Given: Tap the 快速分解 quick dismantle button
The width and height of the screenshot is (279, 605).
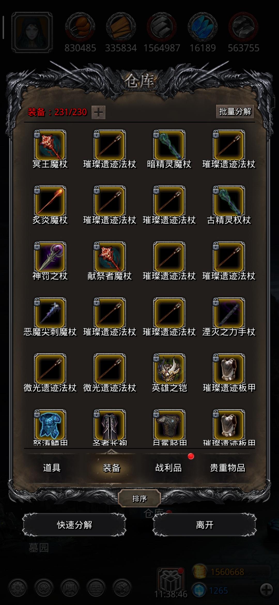Looking at the screenshot, I should click(x=74, y=525).
